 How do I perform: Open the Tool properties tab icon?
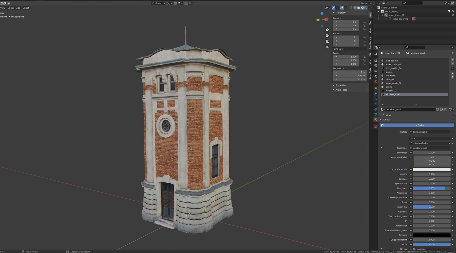coord(376,54)
